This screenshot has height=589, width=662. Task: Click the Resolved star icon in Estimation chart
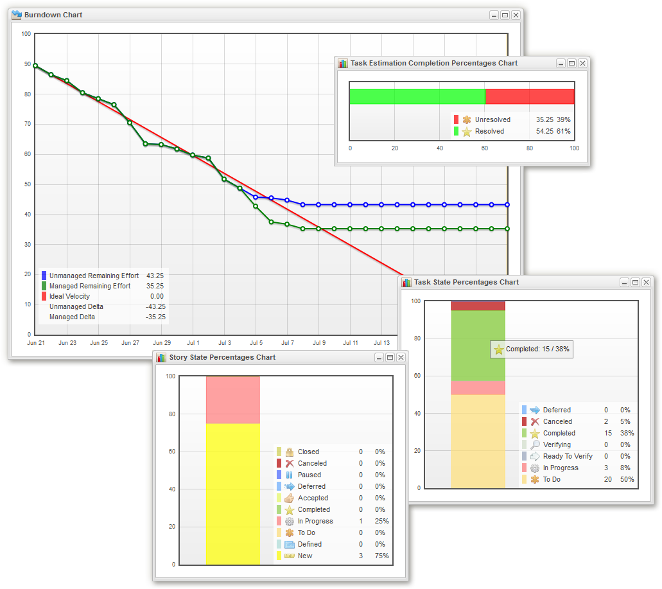tap(467, 131)
